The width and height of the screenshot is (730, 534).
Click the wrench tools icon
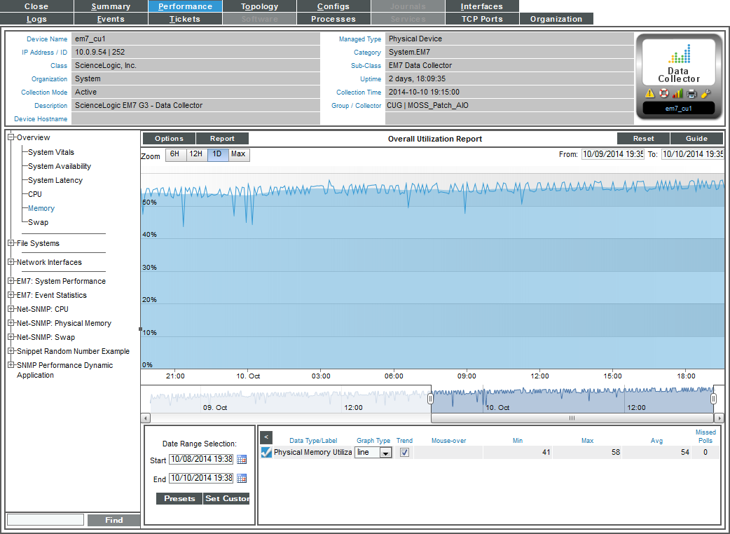click(x=705, y=94)
